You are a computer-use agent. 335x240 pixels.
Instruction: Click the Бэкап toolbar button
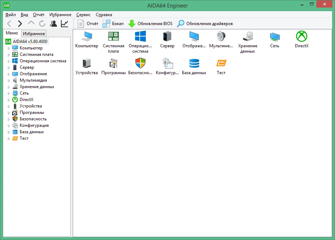pos(113,24)
